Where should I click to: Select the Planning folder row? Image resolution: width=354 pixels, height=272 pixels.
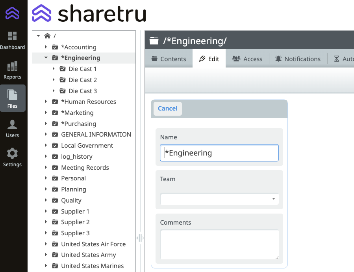click(84, 189)
